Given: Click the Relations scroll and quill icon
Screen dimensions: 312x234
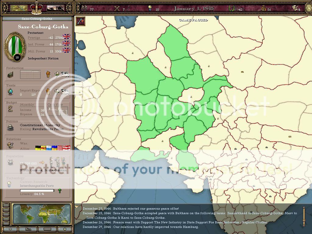Looking at the screenshot, I should [x=10, y=145].
